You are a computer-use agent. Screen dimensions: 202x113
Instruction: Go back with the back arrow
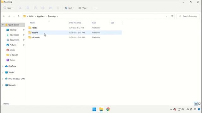4,16
